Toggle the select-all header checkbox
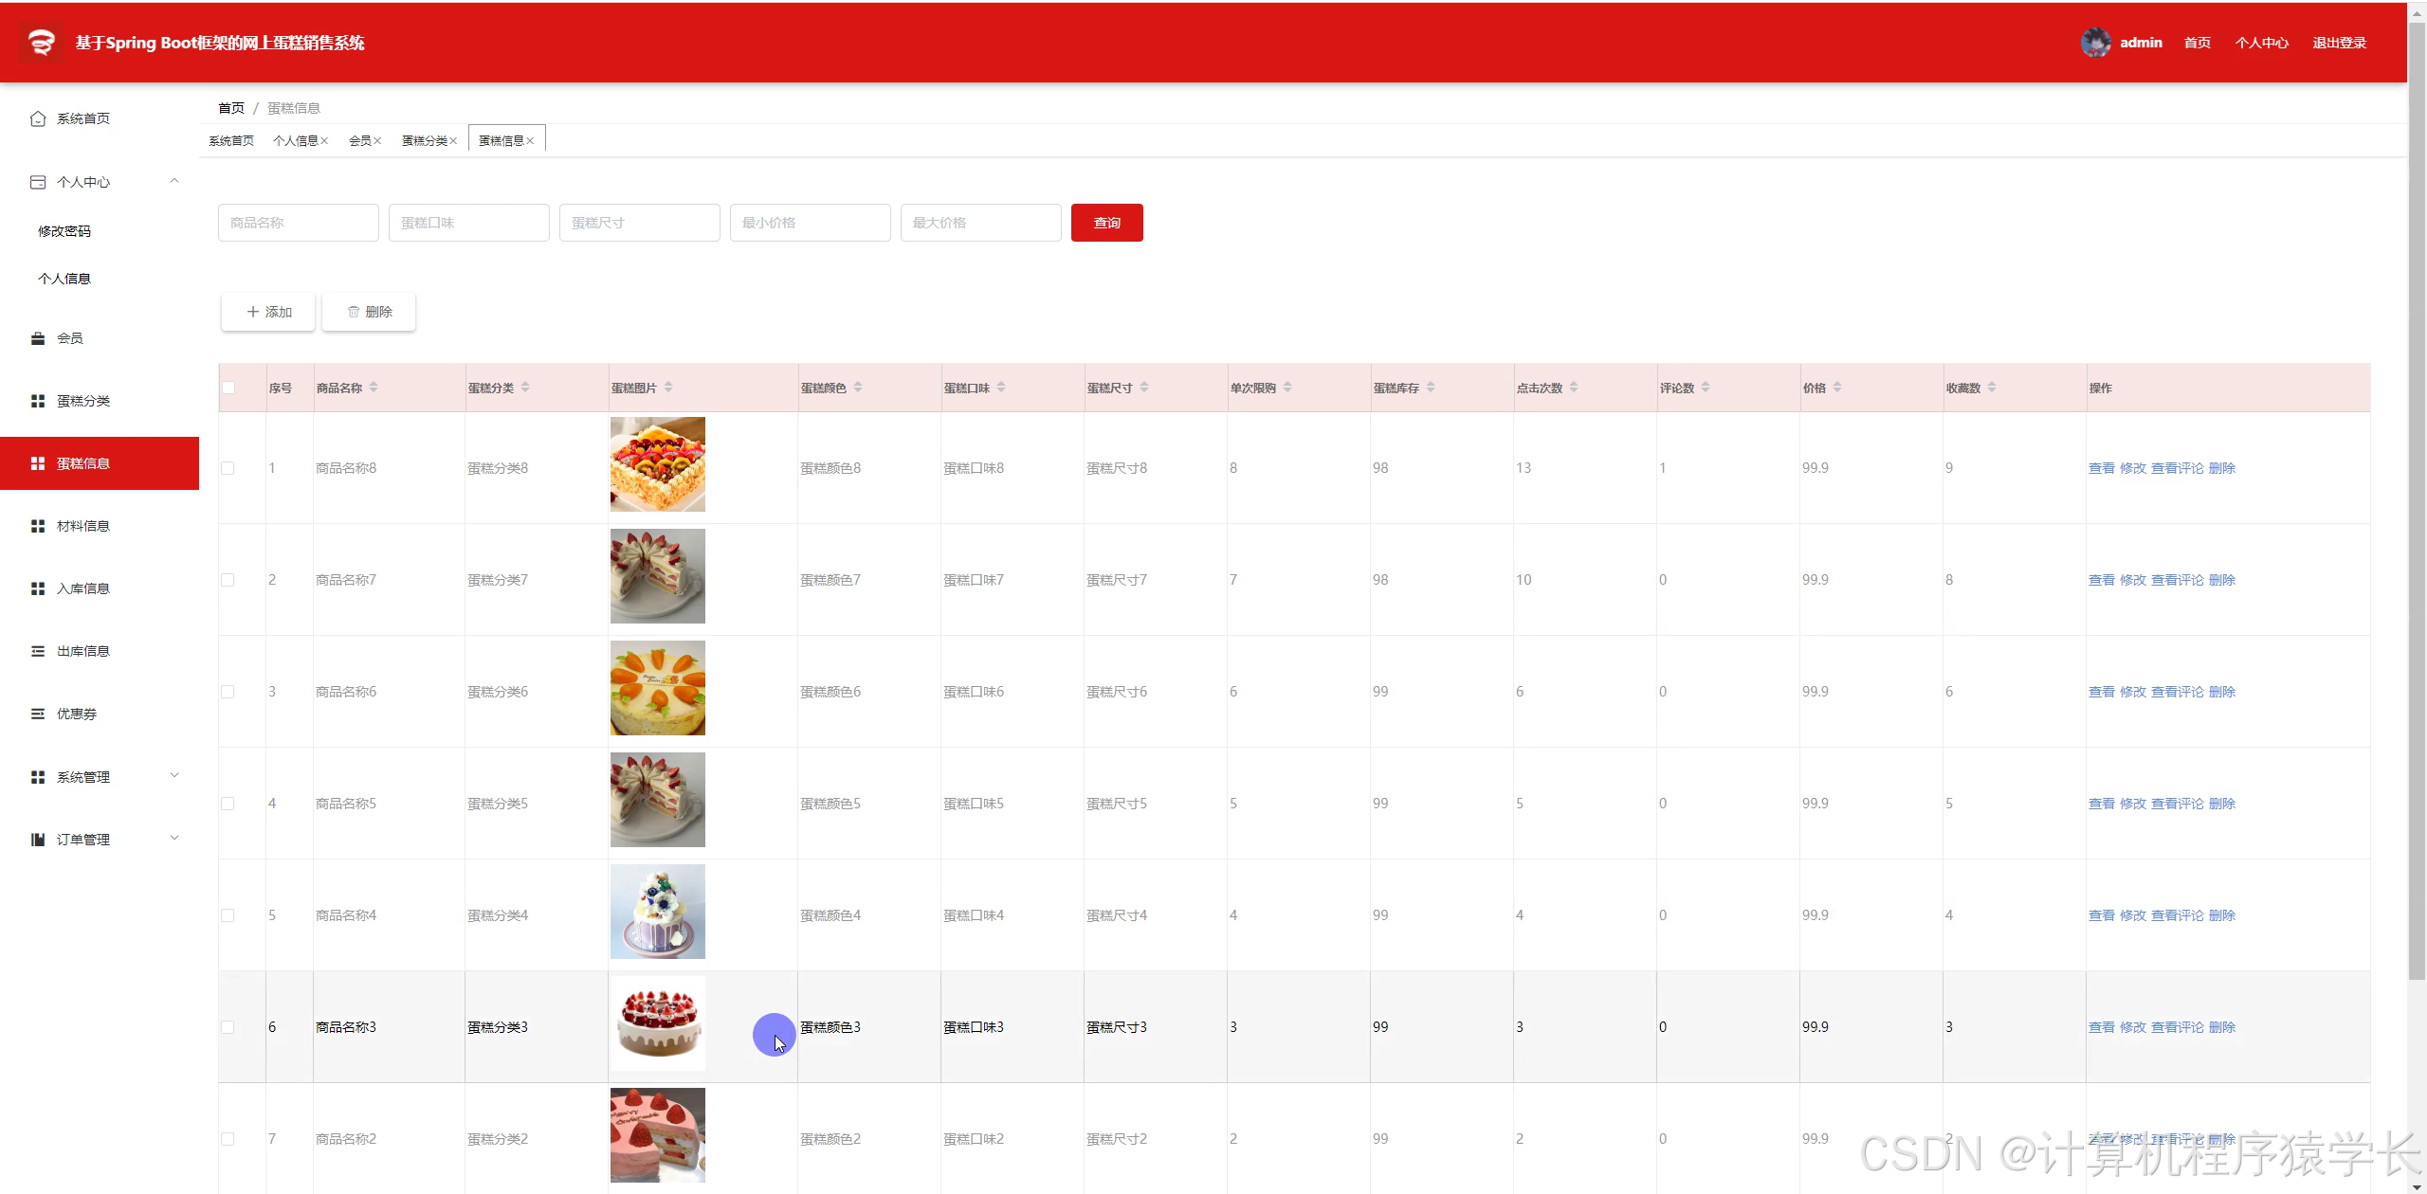The height and width of the screenshot is (1194, 2427). tap(228, 388)
